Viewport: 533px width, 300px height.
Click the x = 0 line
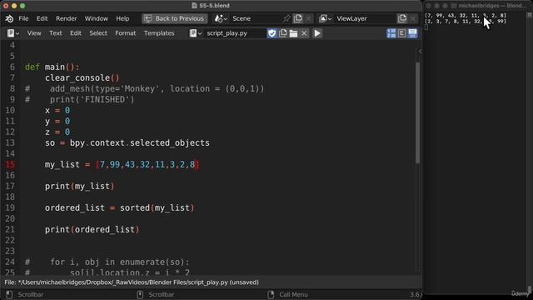(57, 111)
